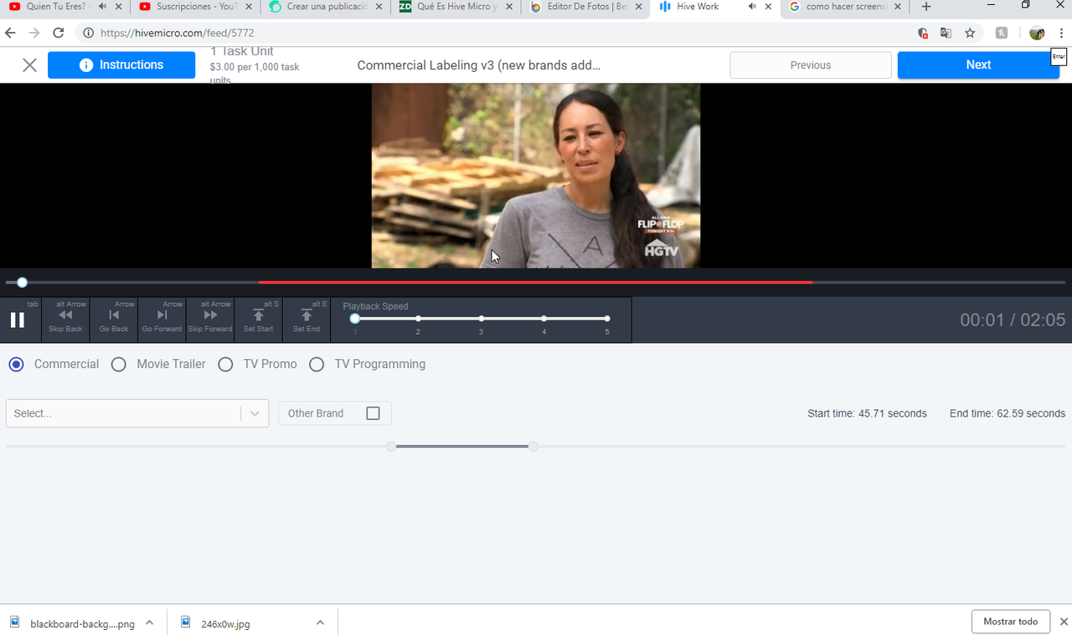Click the video frame preview

tap(536, 176)
